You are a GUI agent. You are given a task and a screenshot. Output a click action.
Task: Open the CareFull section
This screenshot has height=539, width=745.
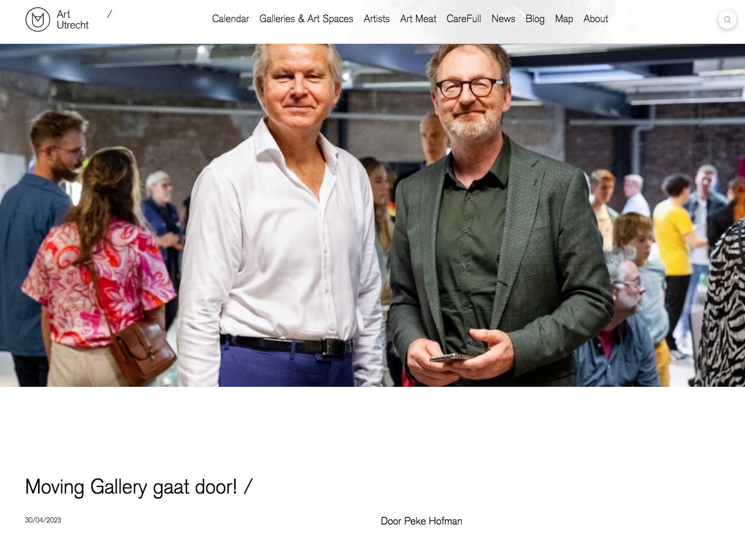463,19
